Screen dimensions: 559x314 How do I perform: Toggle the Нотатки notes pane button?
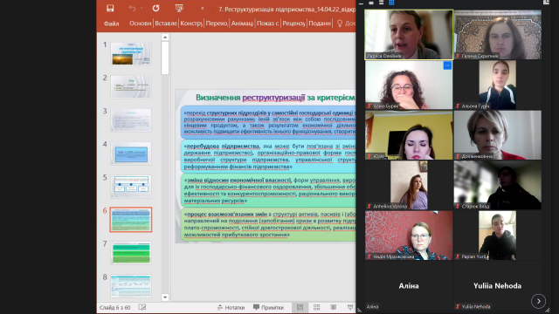231,307
